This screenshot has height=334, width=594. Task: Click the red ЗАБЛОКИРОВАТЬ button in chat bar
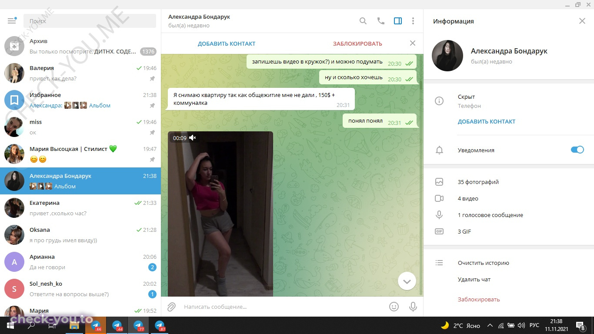(x=357, y=43)
